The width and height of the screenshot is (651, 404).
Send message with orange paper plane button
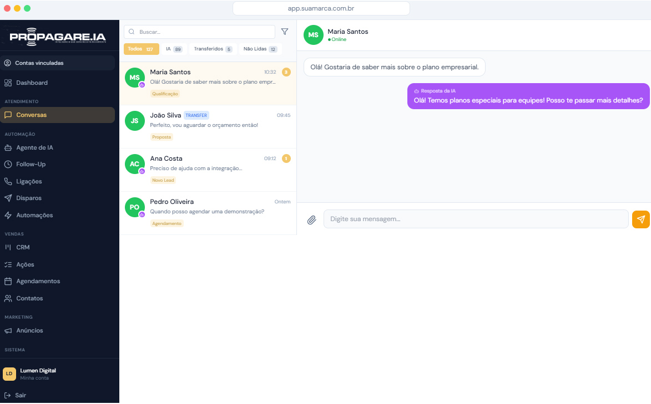click(x=640, y=219)
